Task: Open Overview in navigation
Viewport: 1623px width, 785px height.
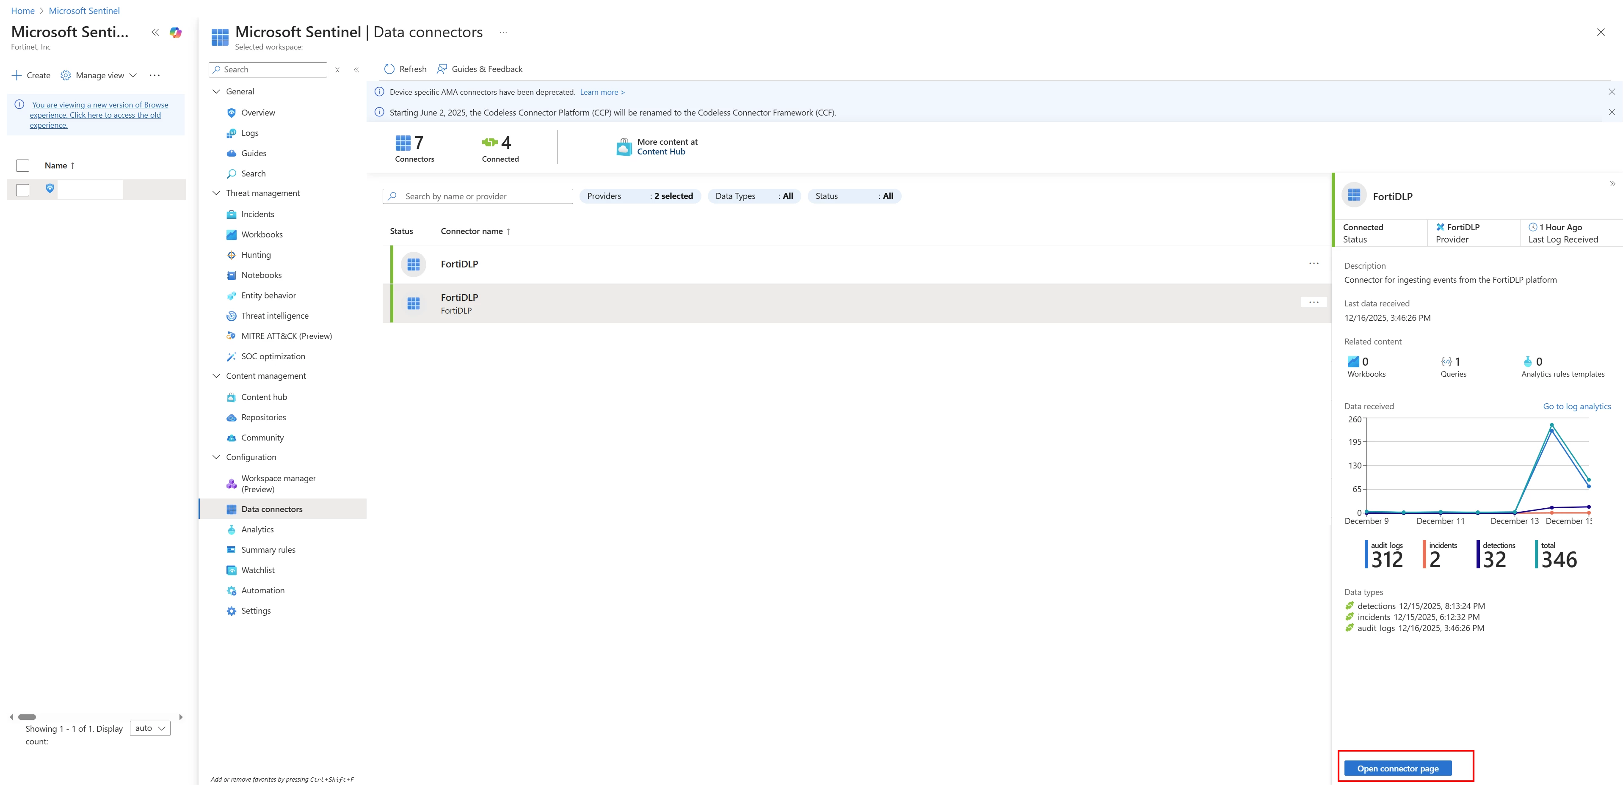Action: click(x=258, y=113)
